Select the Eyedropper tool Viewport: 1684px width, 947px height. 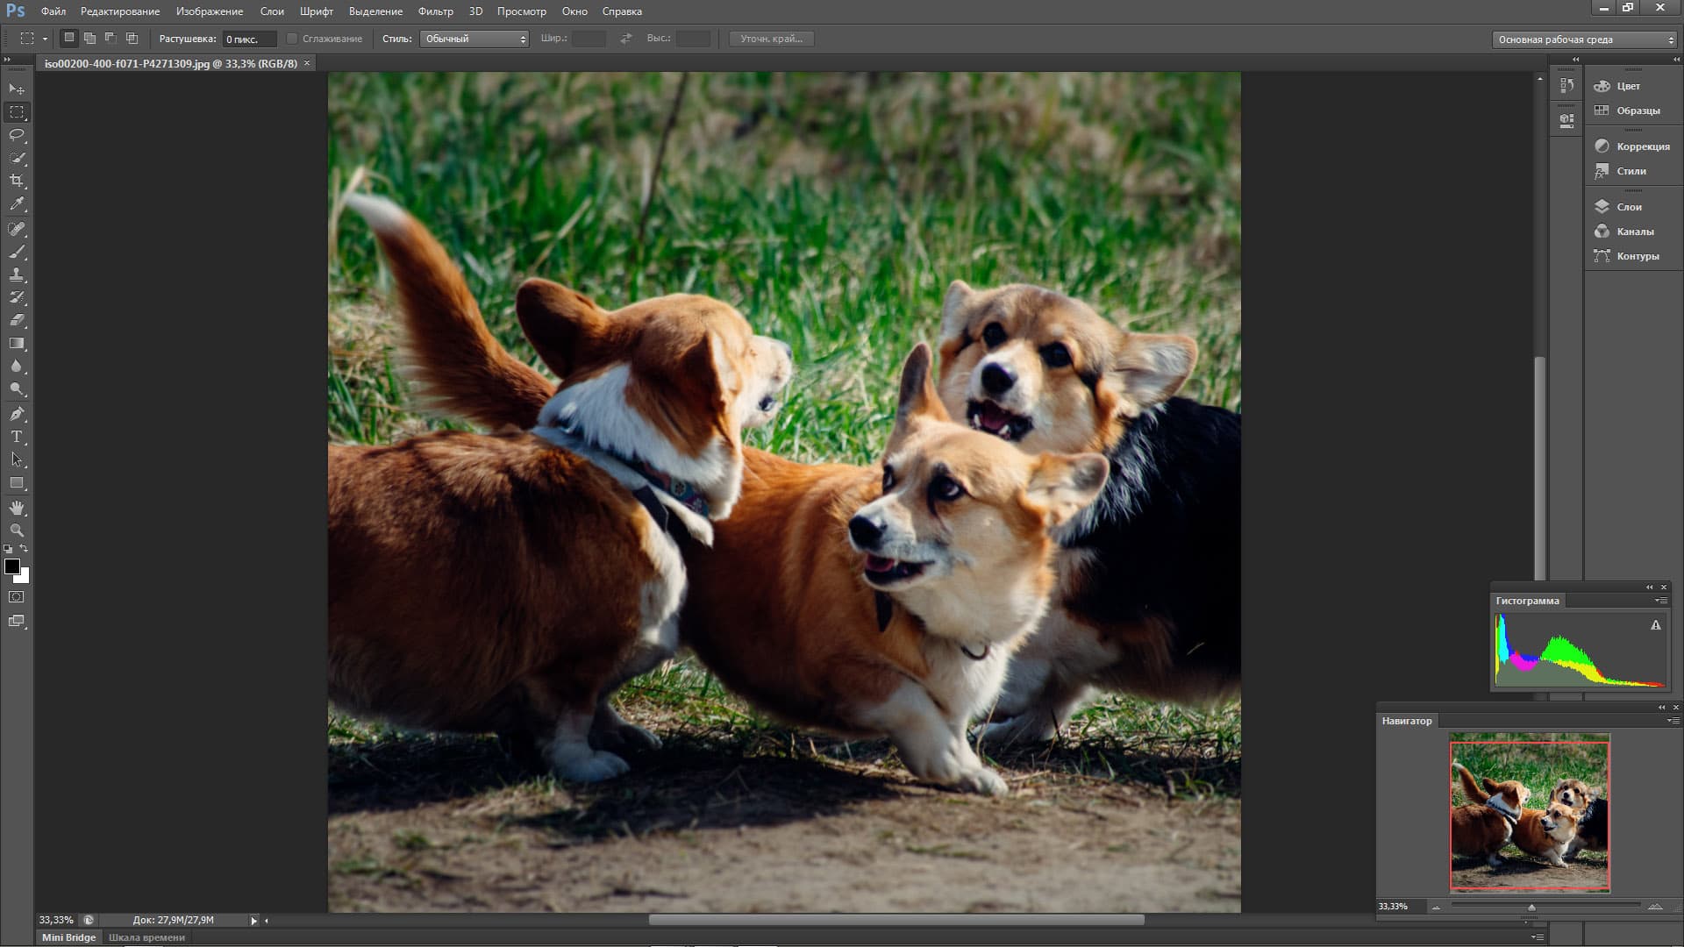click(x=17, y=203)
